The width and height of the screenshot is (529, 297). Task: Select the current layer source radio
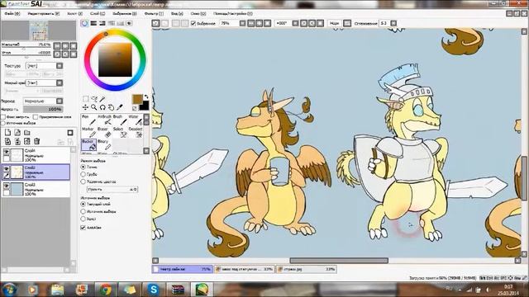coord(83,204)
